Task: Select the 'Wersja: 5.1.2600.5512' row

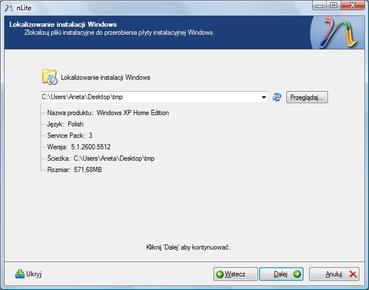Action: pyautogui.click(x=79, y=147)
